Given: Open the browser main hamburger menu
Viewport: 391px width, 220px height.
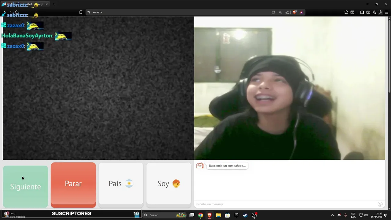Looking at the screenshot, I should pyautogui.click(x=386, y=12).
